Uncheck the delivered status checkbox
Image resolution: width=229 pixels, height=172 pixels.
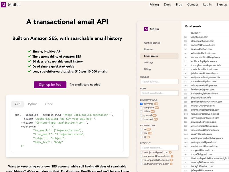[141, 104]
